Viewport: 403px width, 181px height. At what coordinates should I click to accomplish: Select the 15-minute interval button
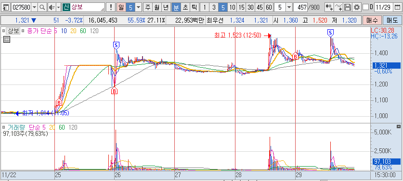pyautogui.click(x=241, y=7)
